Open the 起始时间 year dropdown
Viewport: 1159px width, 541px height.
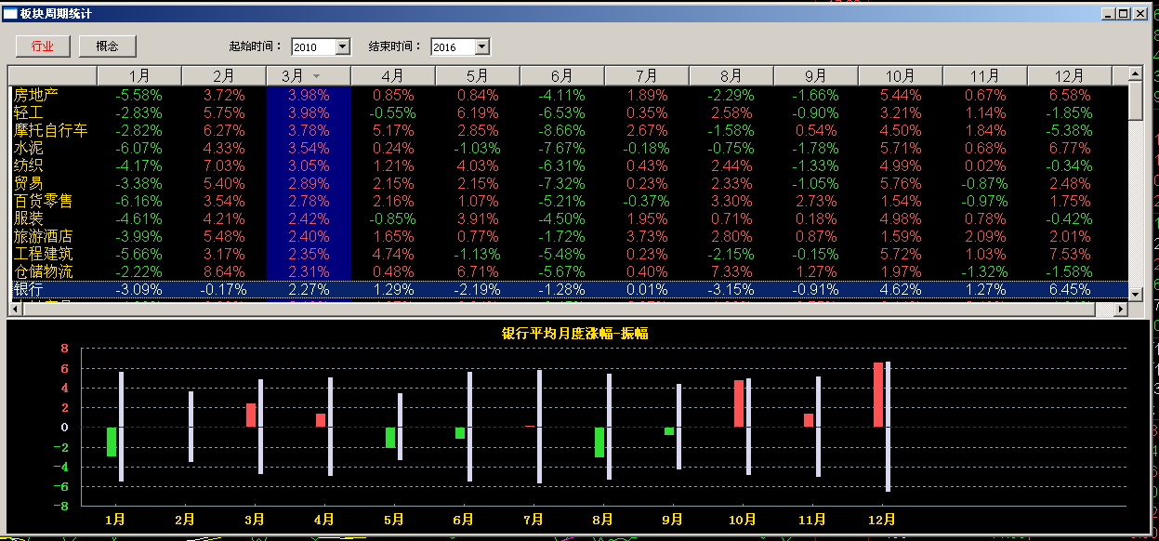pos(342,46)
